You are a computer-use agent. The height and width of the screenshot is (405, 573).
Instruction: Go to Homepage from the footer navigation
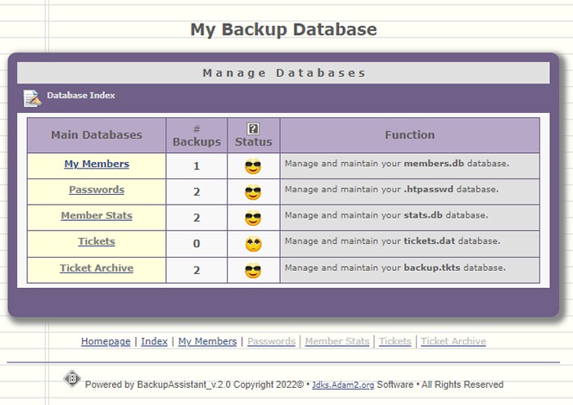pyautogui.click(x=106, y=341)
